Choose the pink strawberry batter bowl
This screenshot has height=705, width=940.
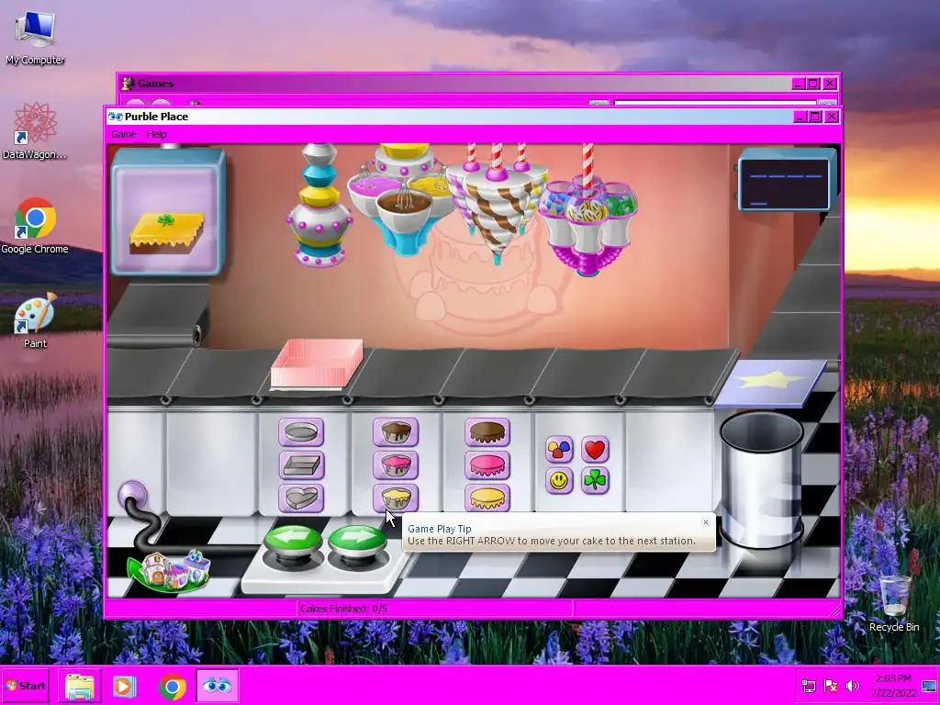396,465
